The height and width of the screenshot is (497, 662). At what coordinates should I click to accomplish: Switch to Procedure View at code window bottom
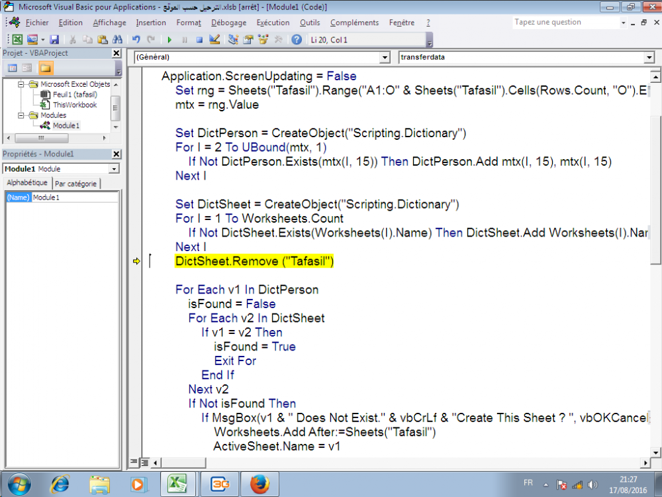coord(134,462)
